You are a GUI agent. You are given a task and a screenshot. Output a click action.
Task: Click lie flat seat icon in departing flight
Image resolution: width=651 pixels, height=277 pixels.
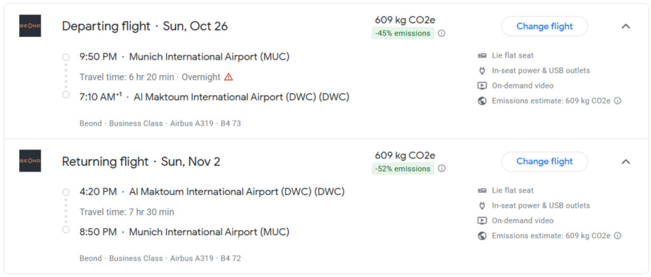[x=482, y=56]
